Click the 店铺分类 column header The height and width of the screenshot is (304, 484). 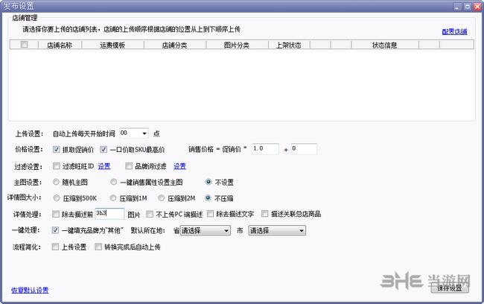point(175,45)
